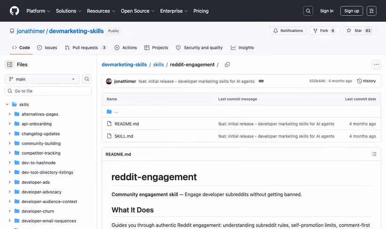Click the README.md file icon
The width and height of the screenshot is (386, 229).
click(x=109, y=124)
